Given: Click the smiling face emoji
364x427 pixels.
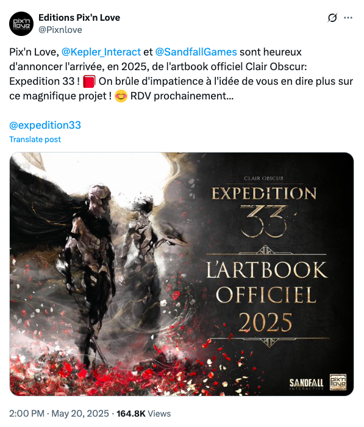Looking at the screenshot, I should [121, 96].
